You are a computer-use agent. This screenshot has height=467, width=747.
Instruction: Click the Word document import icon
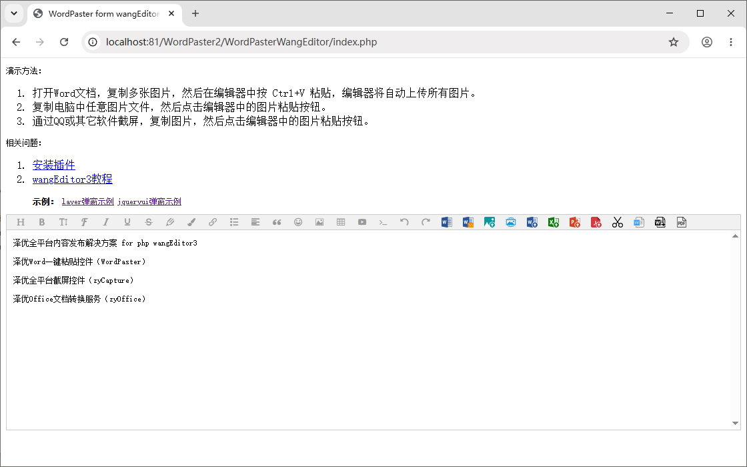tap(532, 222)
